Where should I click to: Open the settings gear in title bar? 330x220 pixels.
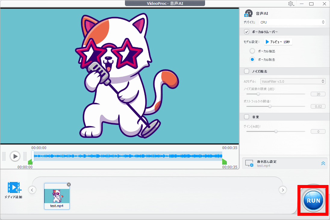[291, 4]
